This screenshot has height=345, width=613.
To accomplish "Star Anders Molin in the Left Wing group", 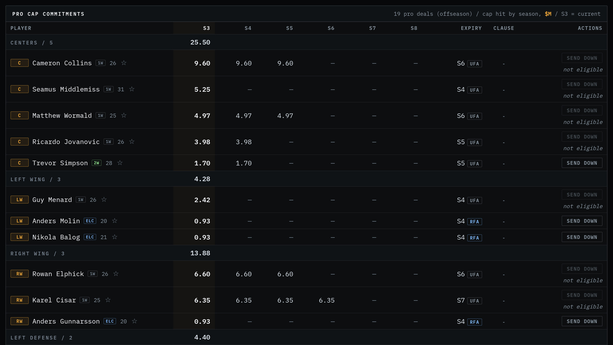I will [x=115, y=221].
